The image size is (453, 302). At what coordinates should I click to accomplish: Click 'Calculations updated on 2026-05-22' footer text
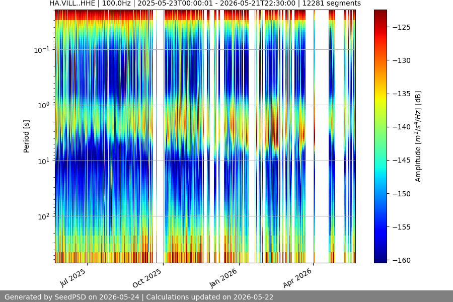[x=209, y=297]
